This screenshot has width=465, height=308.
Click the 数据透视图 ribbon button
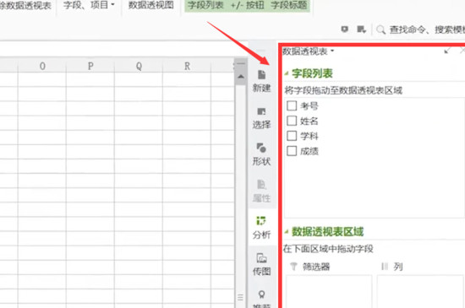point(151,5)
